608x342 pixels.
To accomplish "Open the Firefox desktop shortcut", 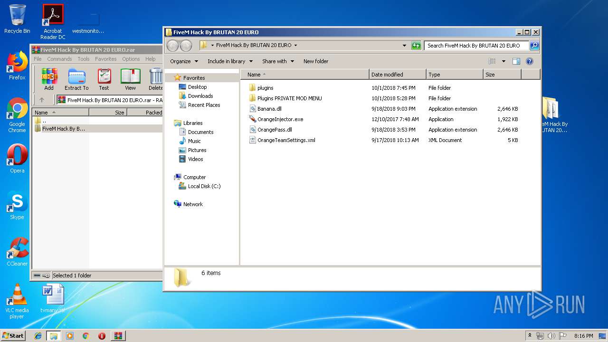I will pyautogui.click(x=17, y=66).
